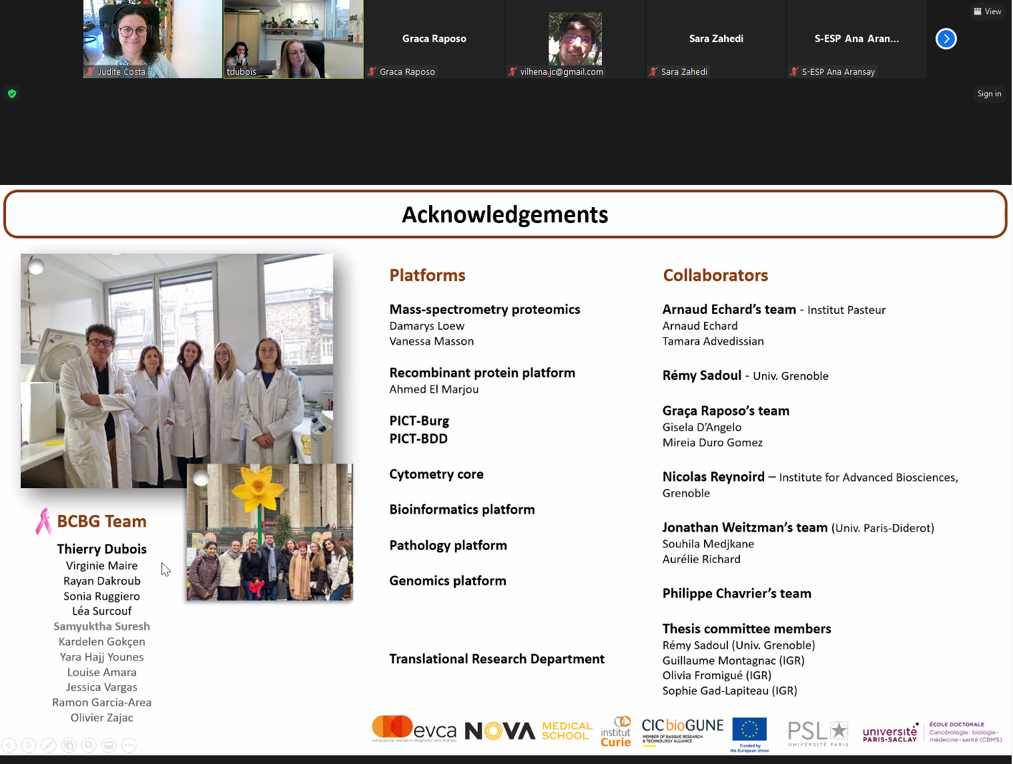1013x764 pixels.
Task: Open the three-dots more slideshow options
Action: point(129,745)
